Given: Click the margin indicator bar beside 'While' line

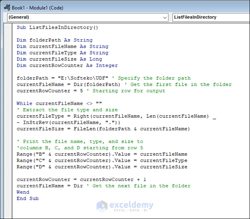Looking at the screenshot, I should point(8,104).
